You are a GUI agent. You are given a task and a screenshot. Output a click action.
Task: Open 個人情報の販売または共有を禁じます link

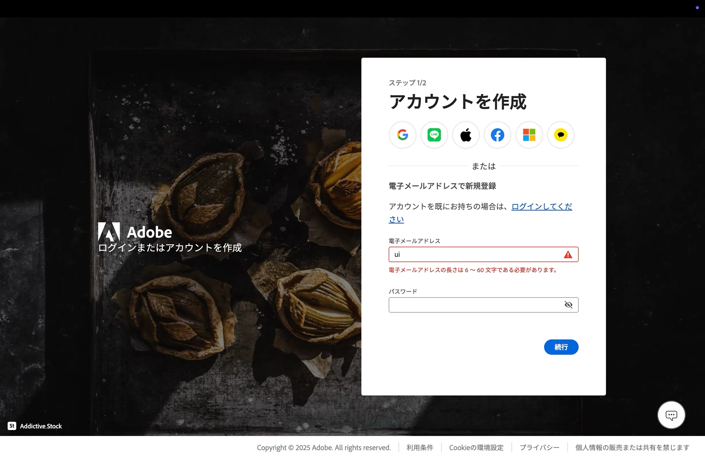(632, 447)
